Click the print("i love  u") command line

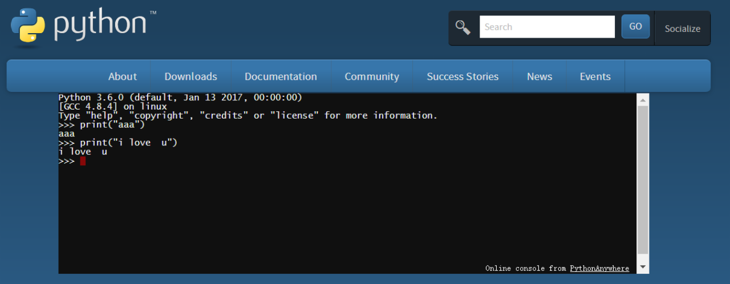click(x=128, y=143)
